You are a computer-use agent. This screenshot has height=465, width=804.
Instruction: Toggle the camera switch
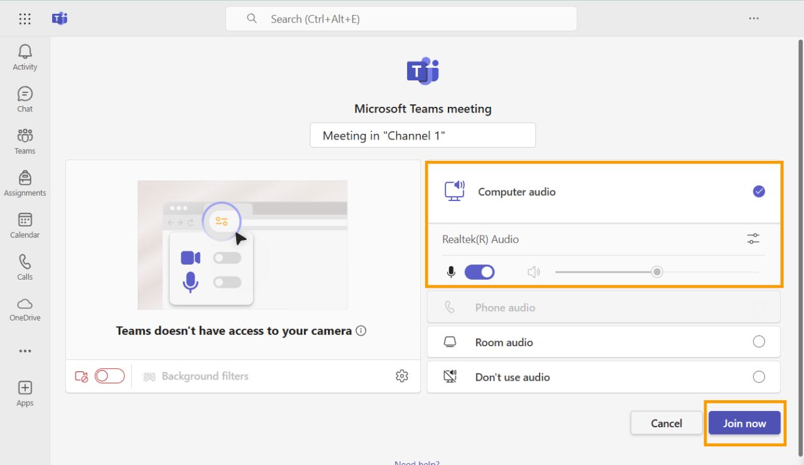click(x=110, y=376)
